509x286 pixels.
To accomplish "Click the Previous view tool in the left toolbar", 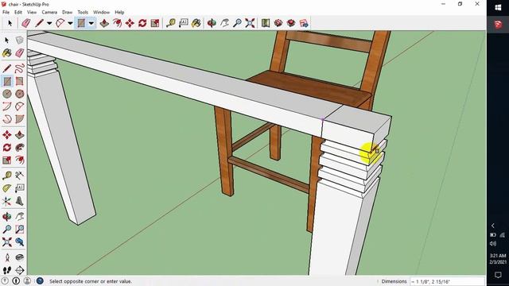I will click(19, 242).
